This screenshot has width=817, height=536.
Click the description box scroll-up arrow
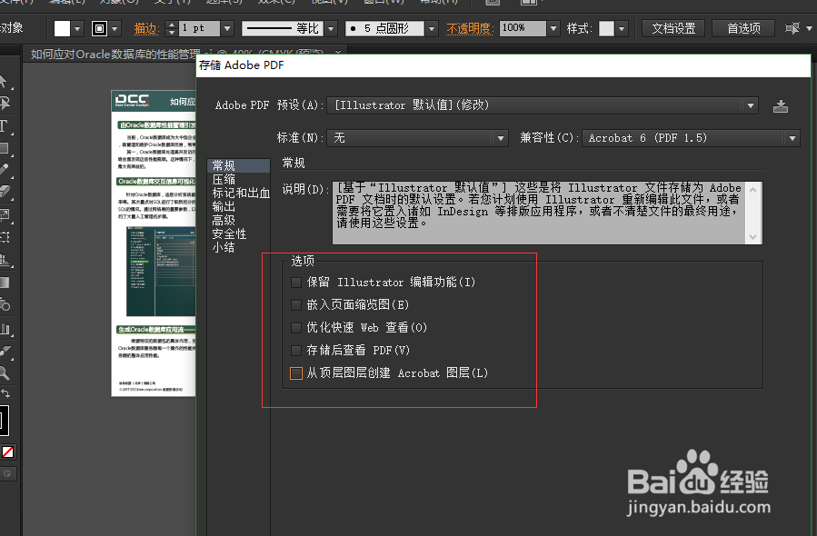point(753,190)
